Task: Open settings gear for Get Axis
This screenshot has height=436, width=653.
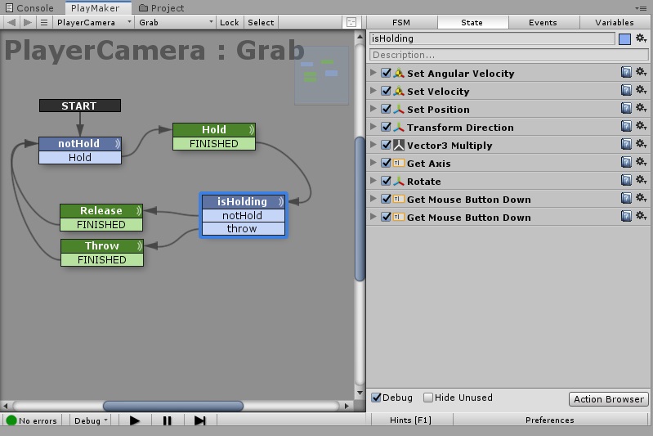Action: click(x=641, y=162)
